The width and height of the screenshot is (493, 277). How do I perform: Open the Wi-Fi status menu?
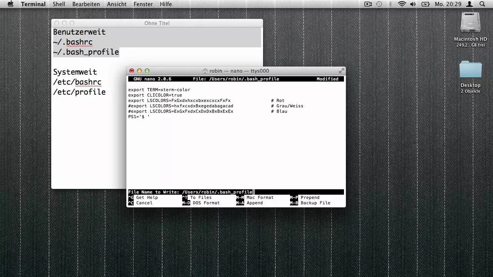click(x=402, y=4)
